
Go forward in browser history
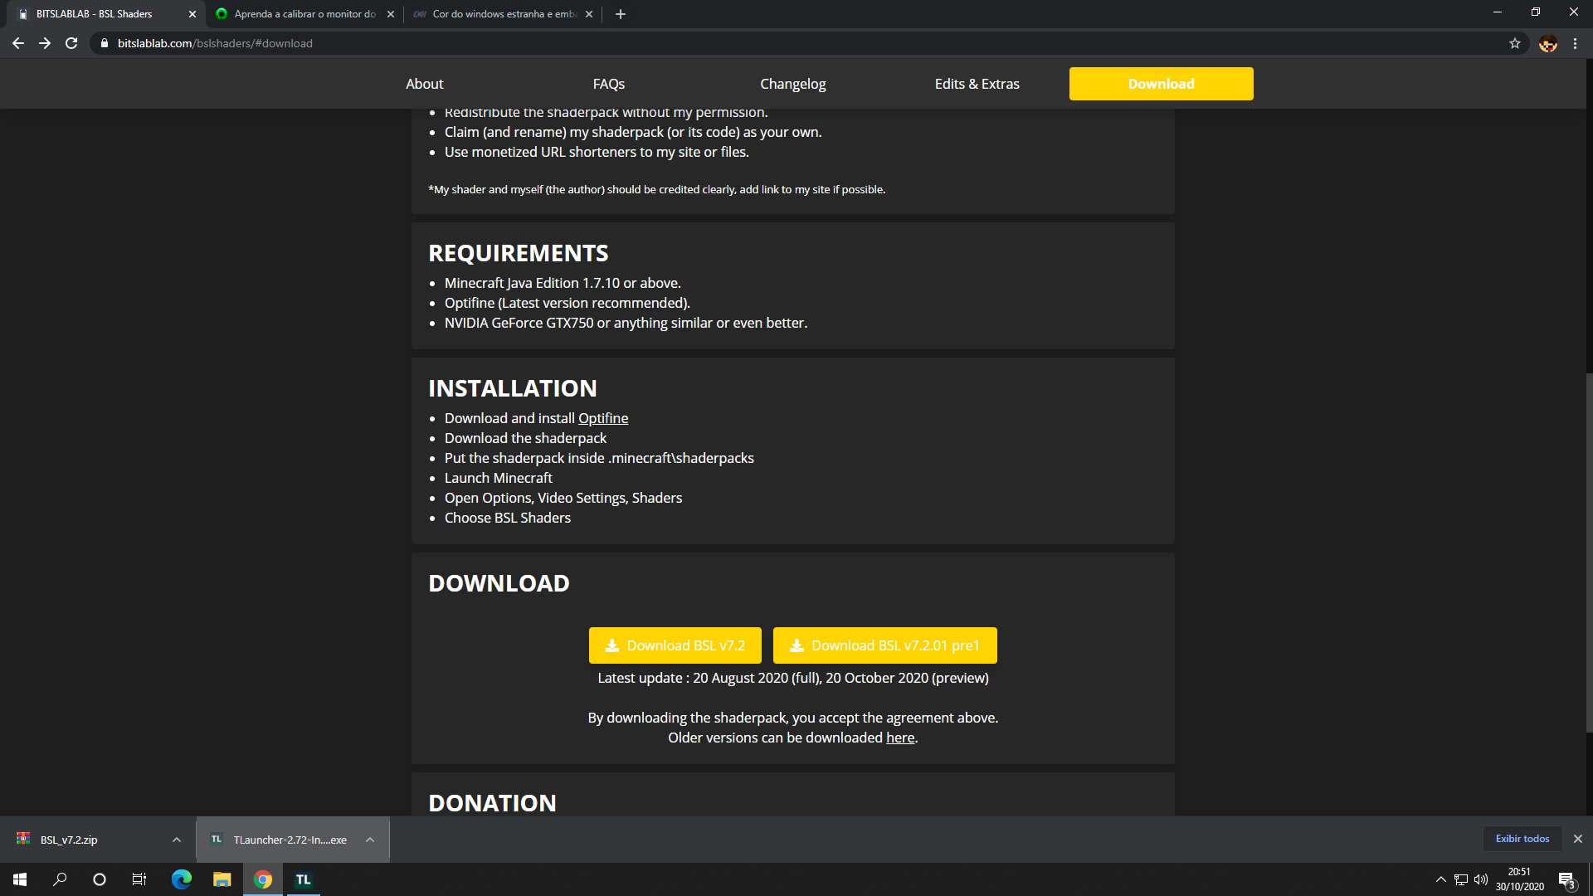coord(45,43)
